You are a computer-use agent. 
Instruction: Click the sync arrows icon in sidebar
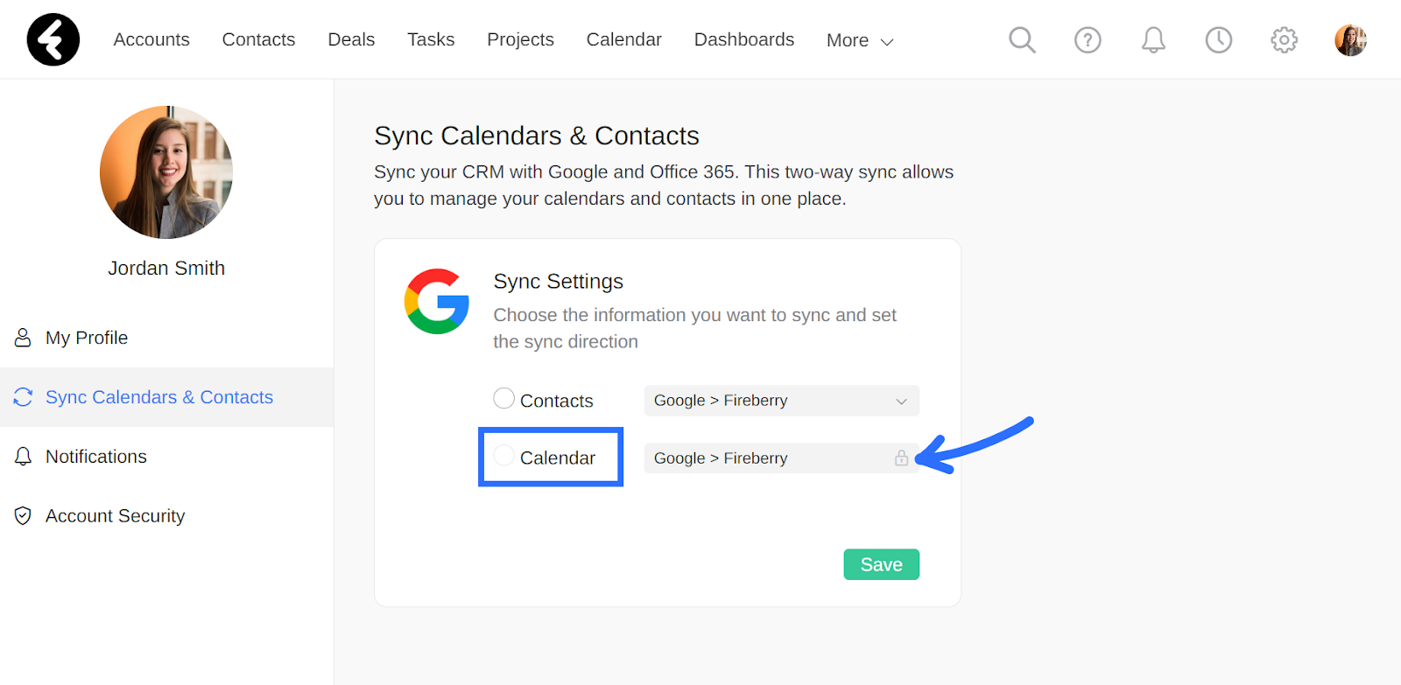[x=23, y=397]
